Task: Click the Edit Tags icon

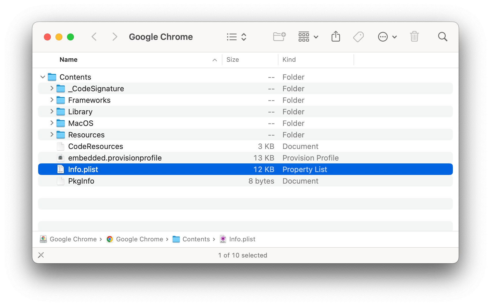Action: (358, 37)
